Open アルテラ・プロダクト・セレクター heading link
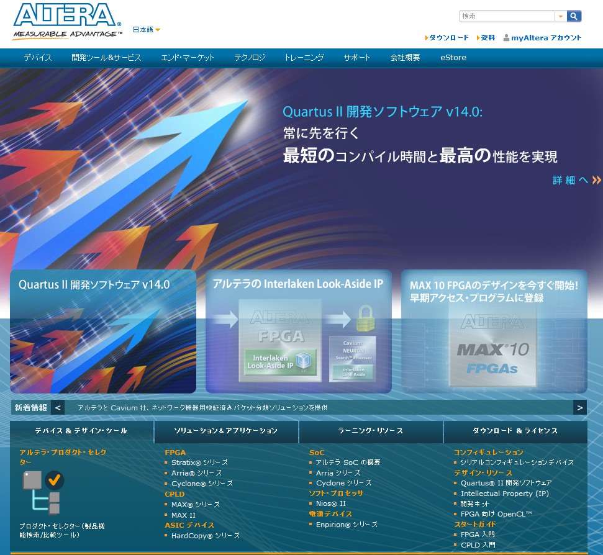The width and height of the screenshot is (603, 555). point(63,457)
